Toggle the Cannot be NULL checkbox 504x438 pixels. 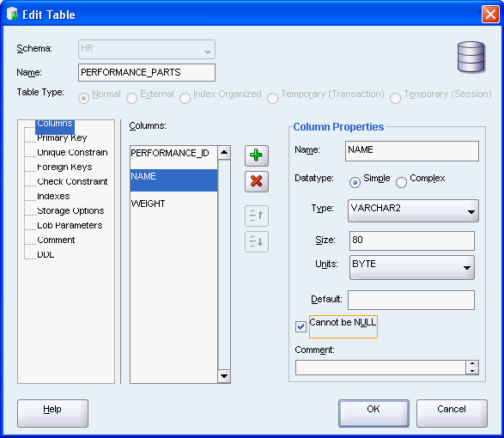click(301, 326)
